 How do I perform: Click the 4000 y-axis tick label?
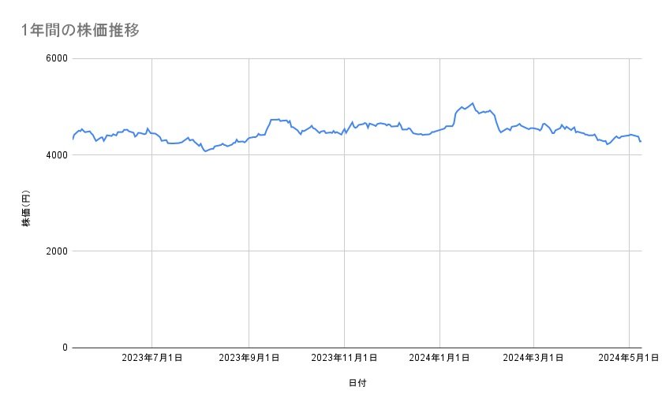coord(54,155)
